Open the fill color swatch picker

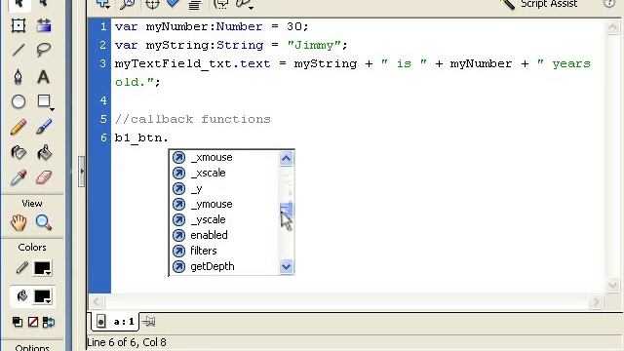coord(43,296)
